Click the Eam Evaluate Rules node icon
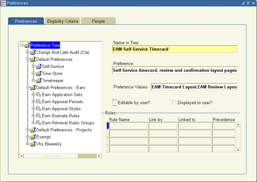Viewport: 257px width, 182px height. click(x=39, y=116)
